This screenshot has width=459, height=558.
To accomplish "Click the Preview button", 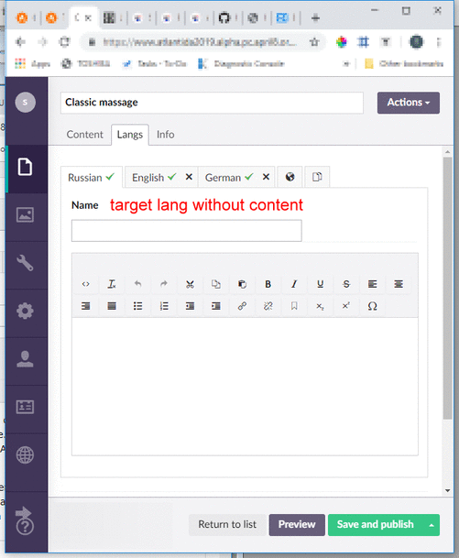I will [297, 525].
